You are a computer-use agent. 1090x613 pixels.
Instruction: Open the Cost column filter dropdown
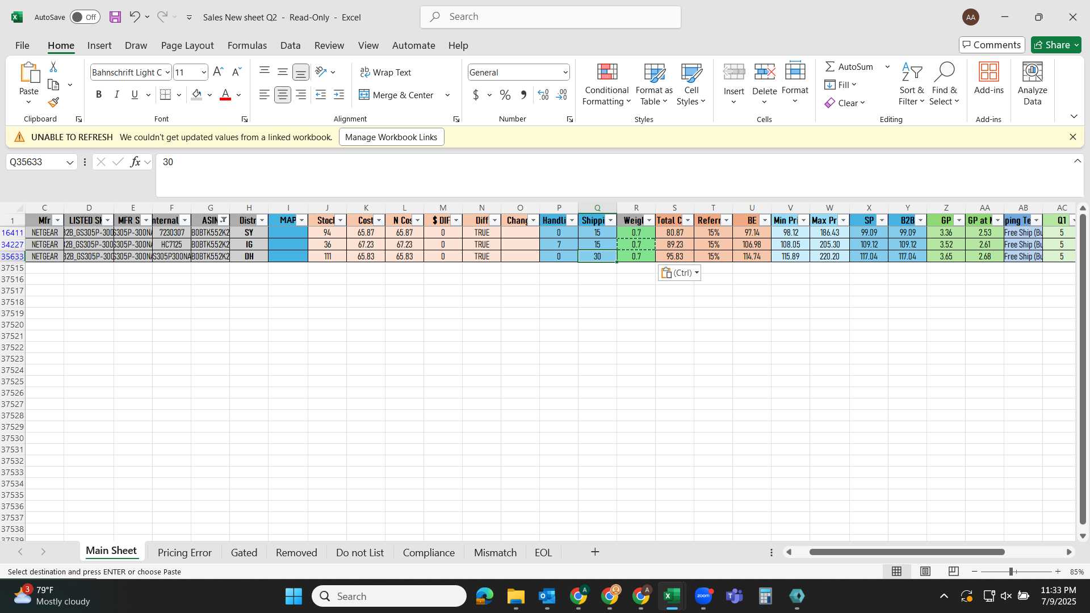point(379,220)
